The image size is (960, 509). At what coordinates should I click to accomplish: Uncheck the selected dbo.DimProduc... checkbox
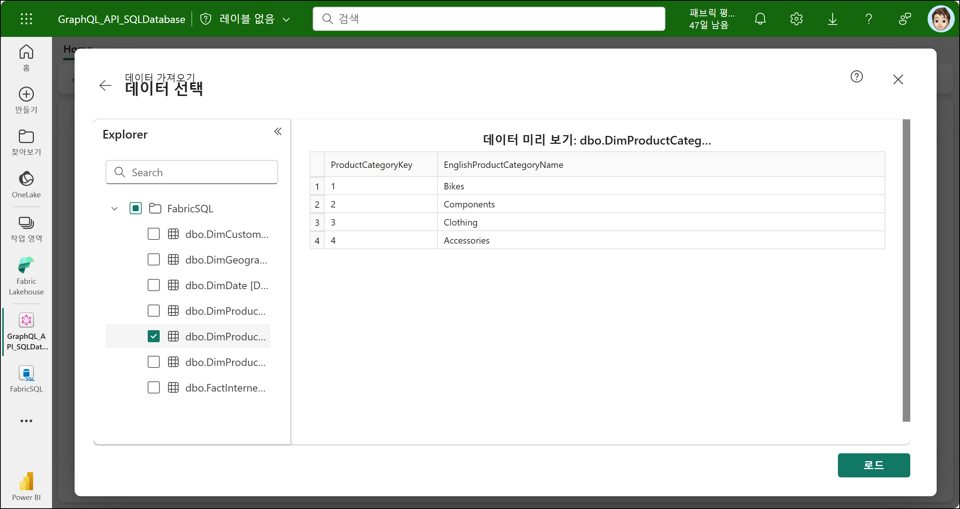[x=154, y=336]
